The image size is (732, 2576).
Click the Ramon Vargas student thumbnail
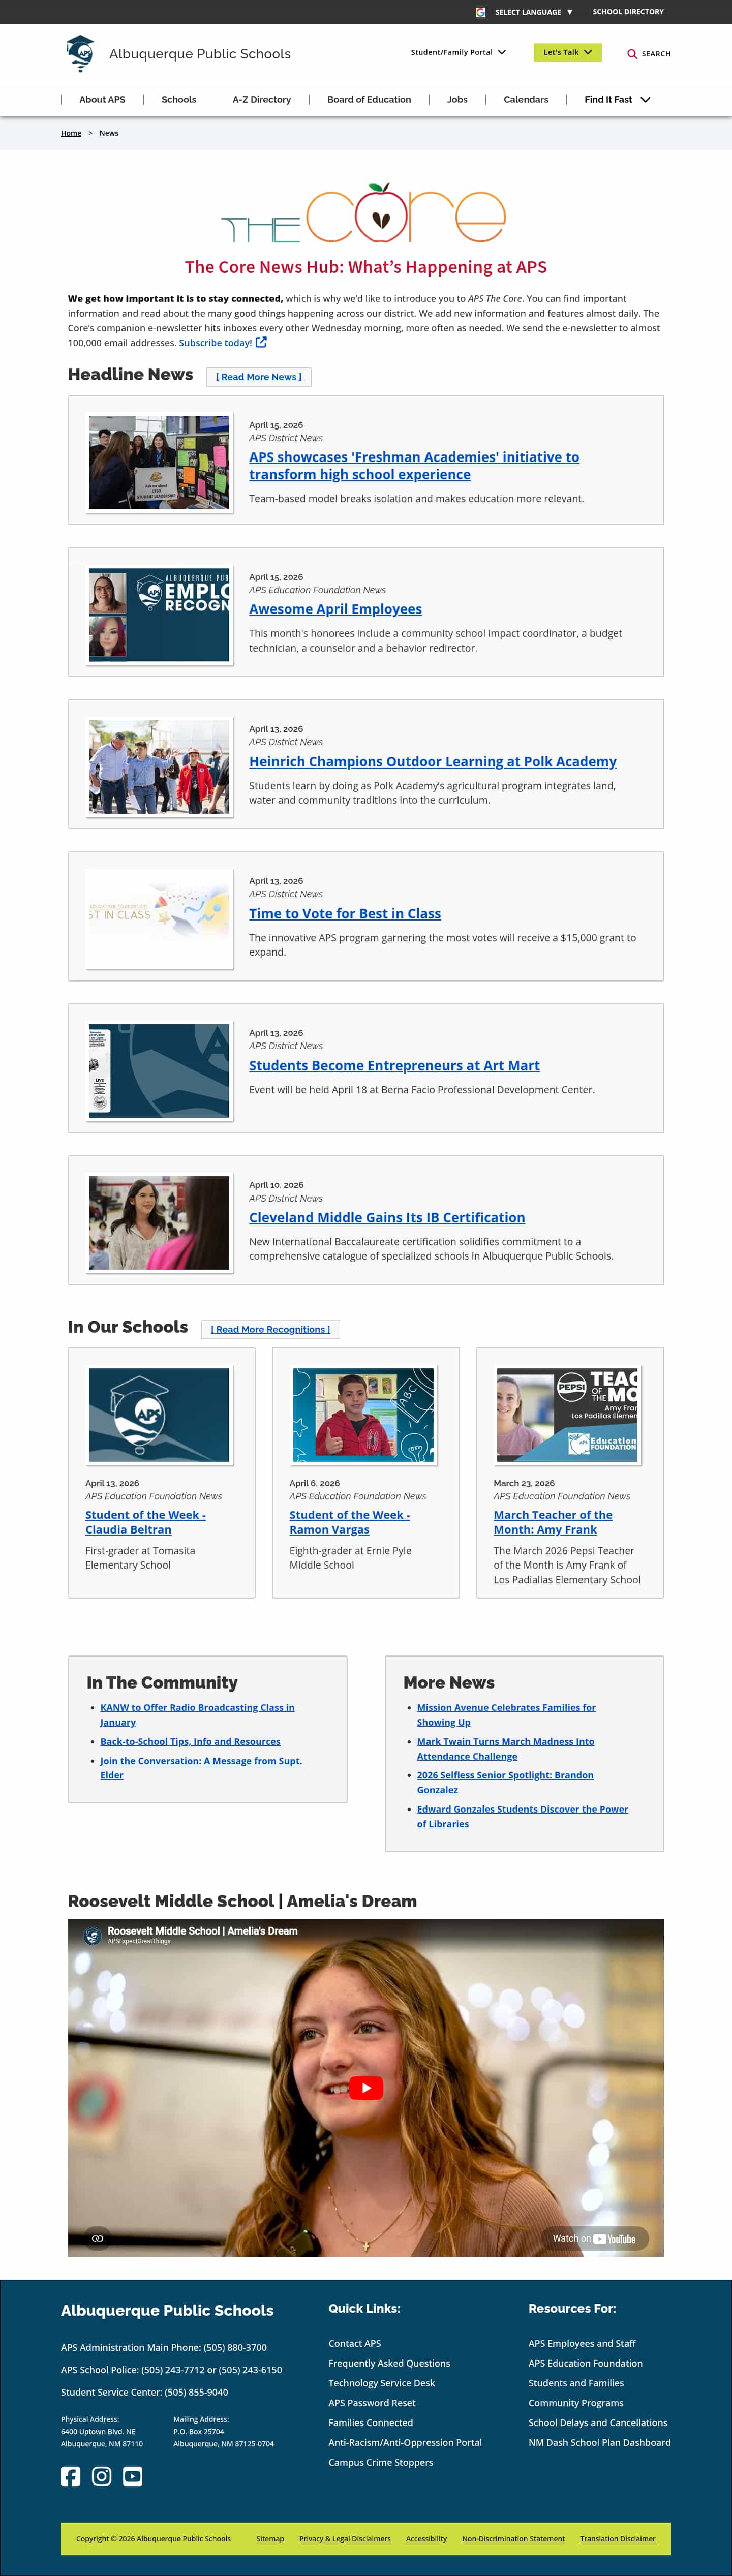pyautogui.click(x=363, y=1415)
